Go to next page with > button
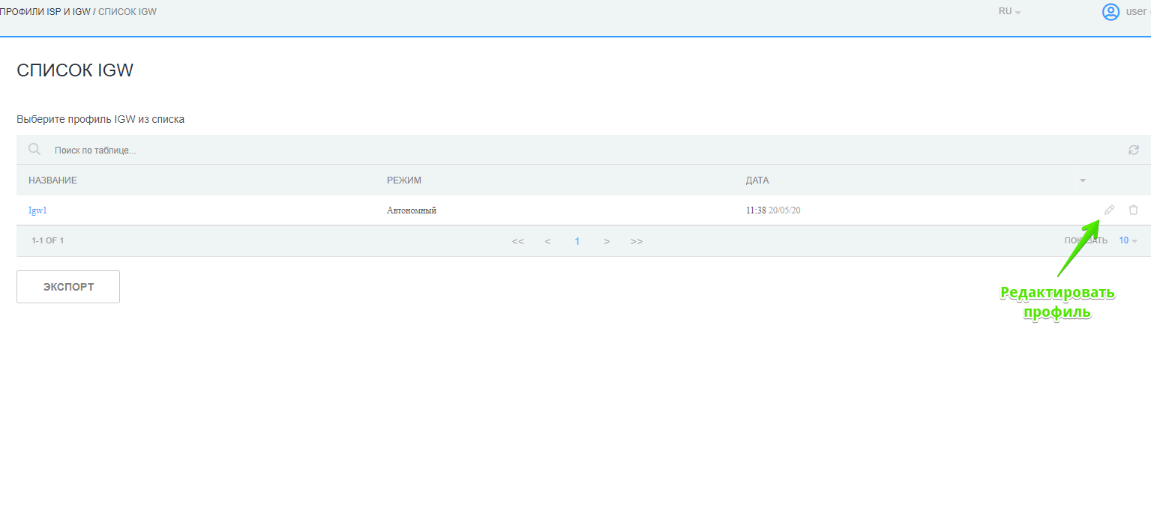Viewport: 1151px width, 507px height. [x=607, y=241]
